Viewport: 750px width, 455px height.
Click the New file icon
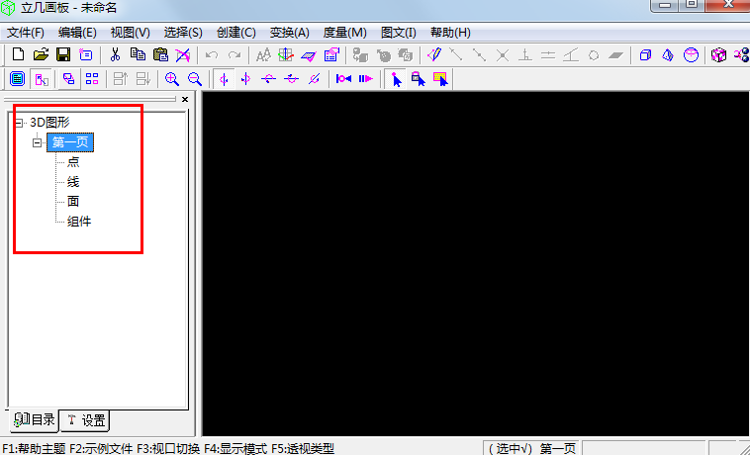click(18, 54)
